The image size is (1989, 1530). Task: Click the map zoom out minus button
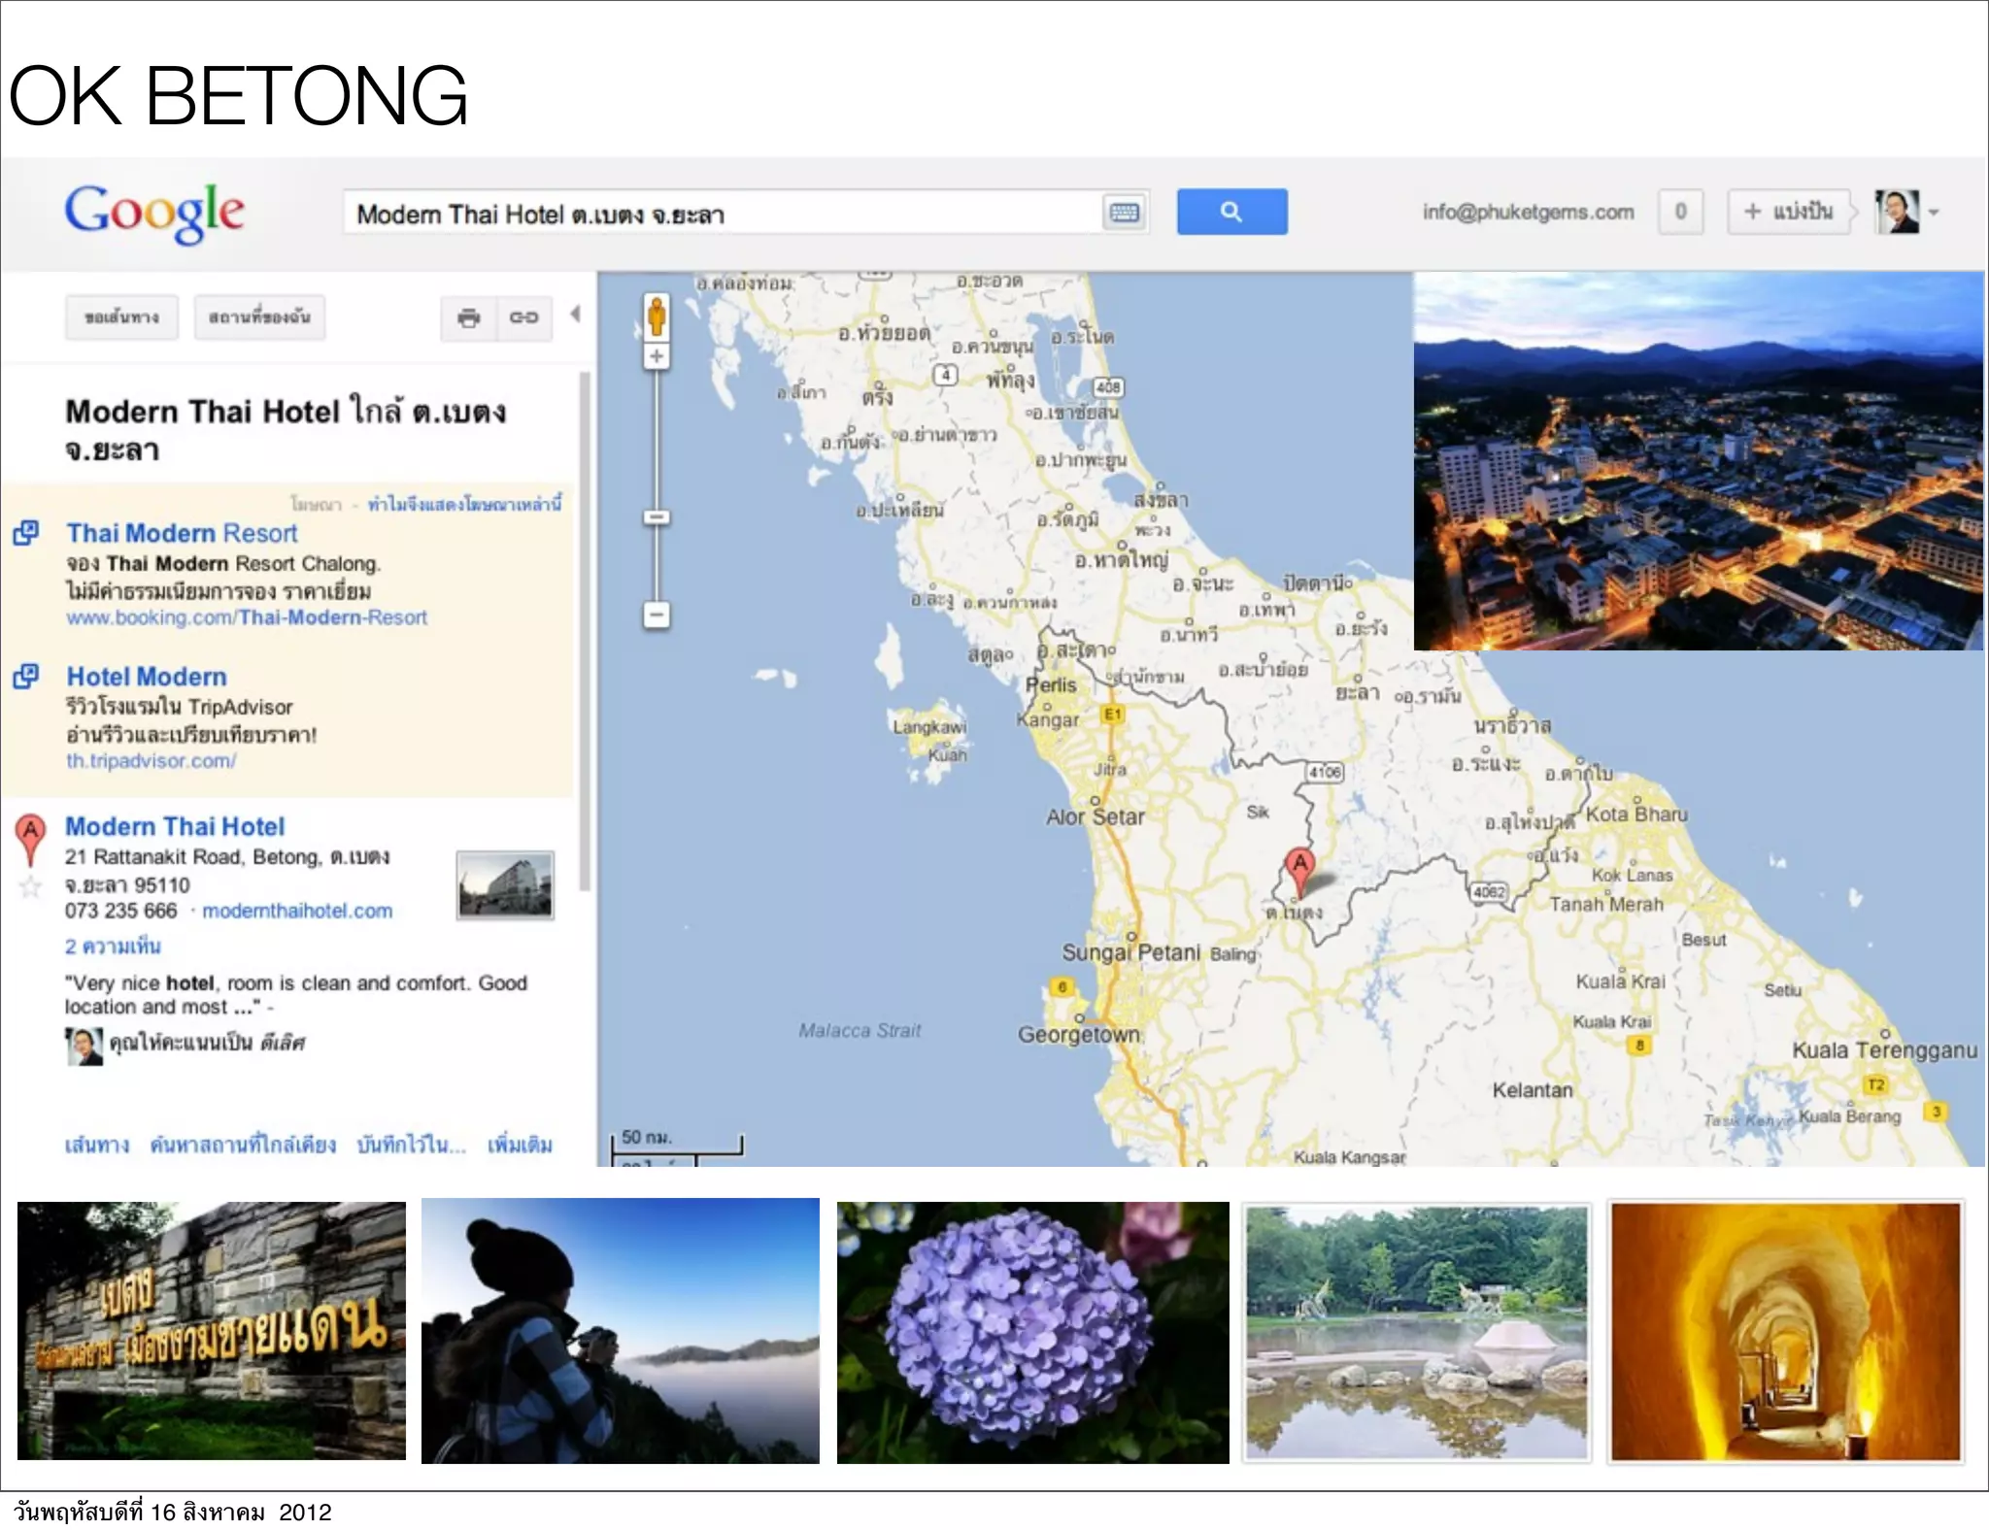657,615
